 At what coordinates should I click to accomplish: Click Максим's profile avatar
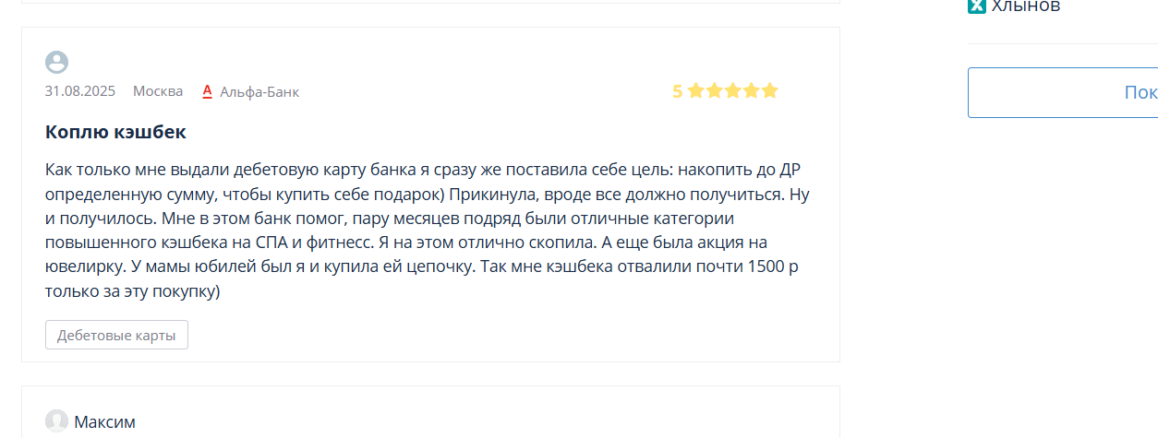click(56, 421)
